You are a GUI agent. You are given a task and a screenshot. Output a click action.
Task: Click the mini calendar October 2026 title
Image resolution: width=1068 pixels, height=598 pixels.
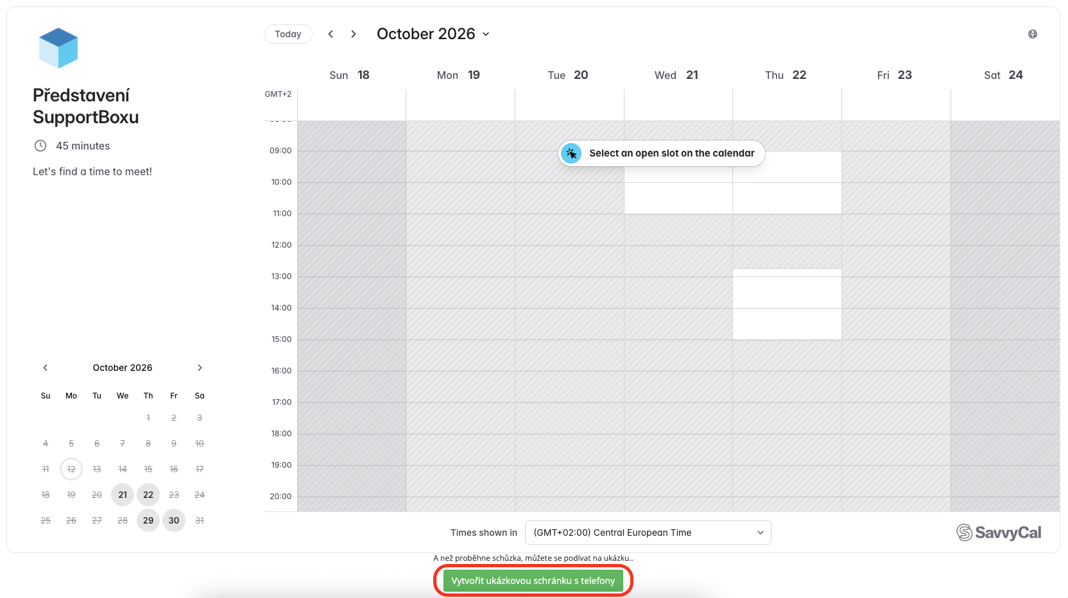point(123,368)
